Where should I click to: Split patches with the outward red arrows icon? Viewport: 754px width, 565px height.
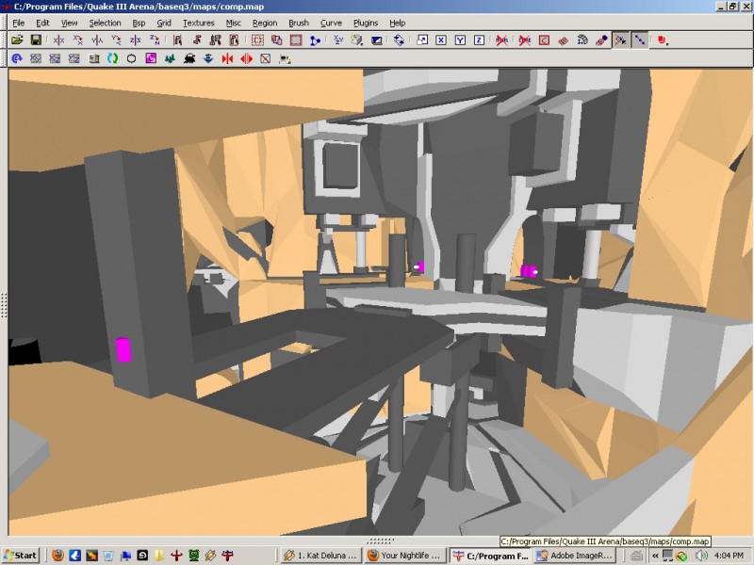246,58
